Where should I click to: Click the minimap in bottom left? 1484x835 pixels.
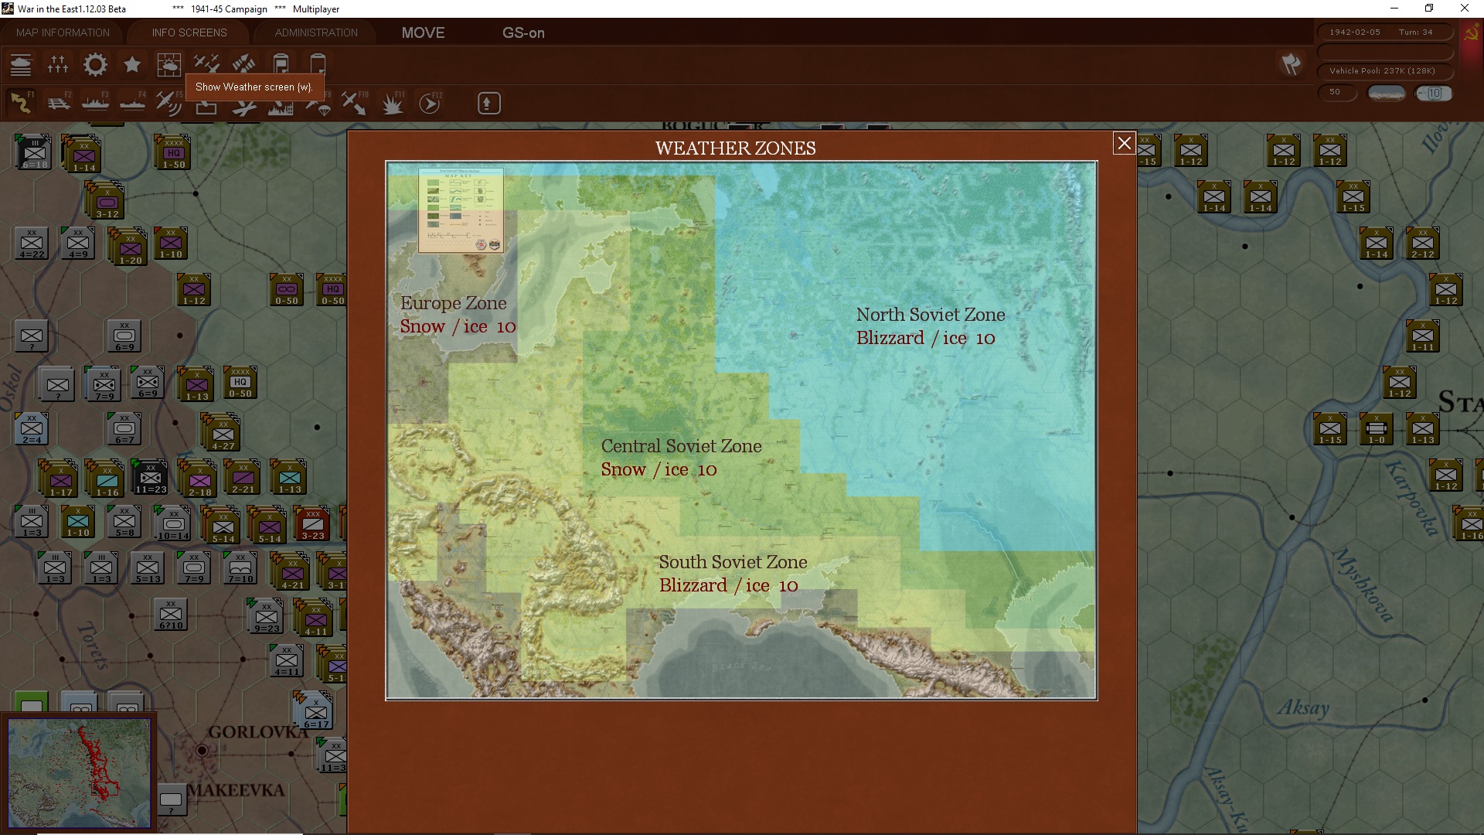(x=80, y=772)
